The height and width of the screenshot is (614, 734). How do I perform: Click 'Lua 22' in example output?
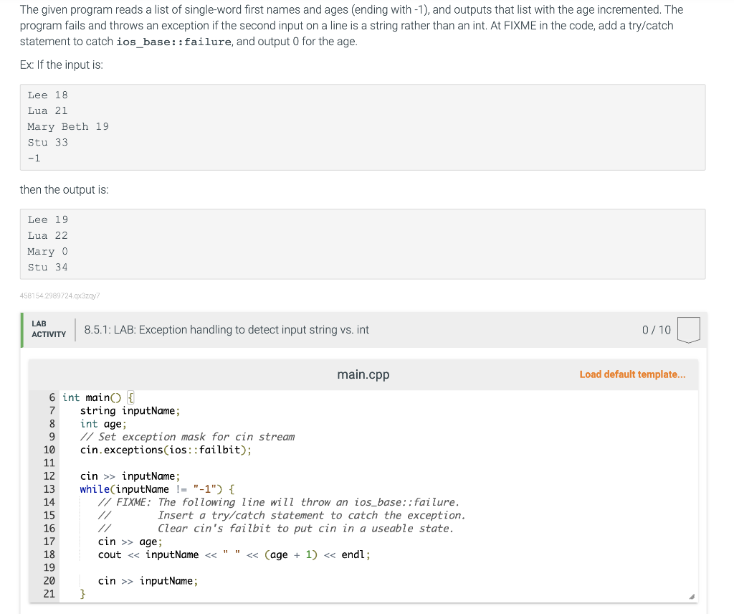47,235
